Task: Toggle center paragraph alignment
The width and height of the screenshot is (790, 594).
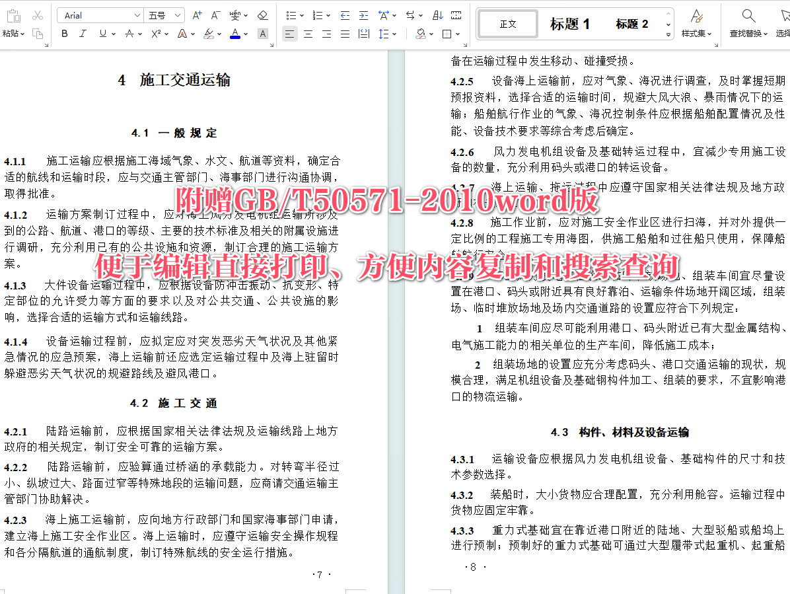Action: pos(308,34)
